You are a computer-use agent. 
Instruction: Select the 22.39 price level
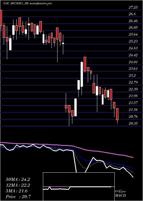point(133,89)
